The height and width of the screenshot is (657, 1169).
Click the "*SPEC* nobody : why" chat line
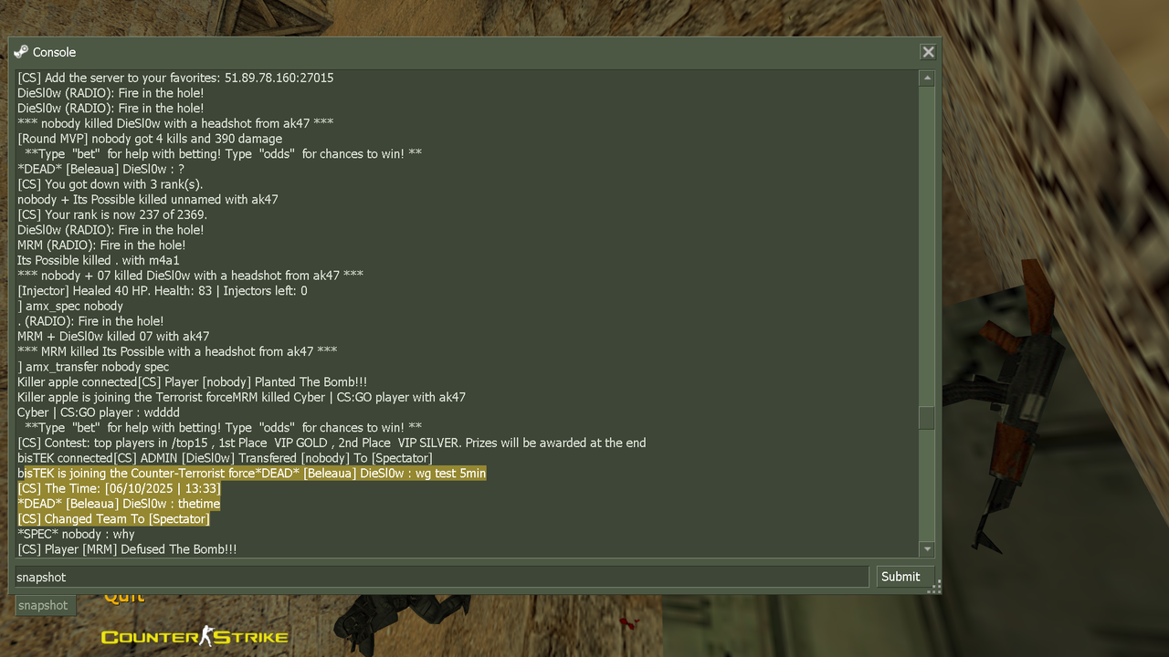coord(76,534)
